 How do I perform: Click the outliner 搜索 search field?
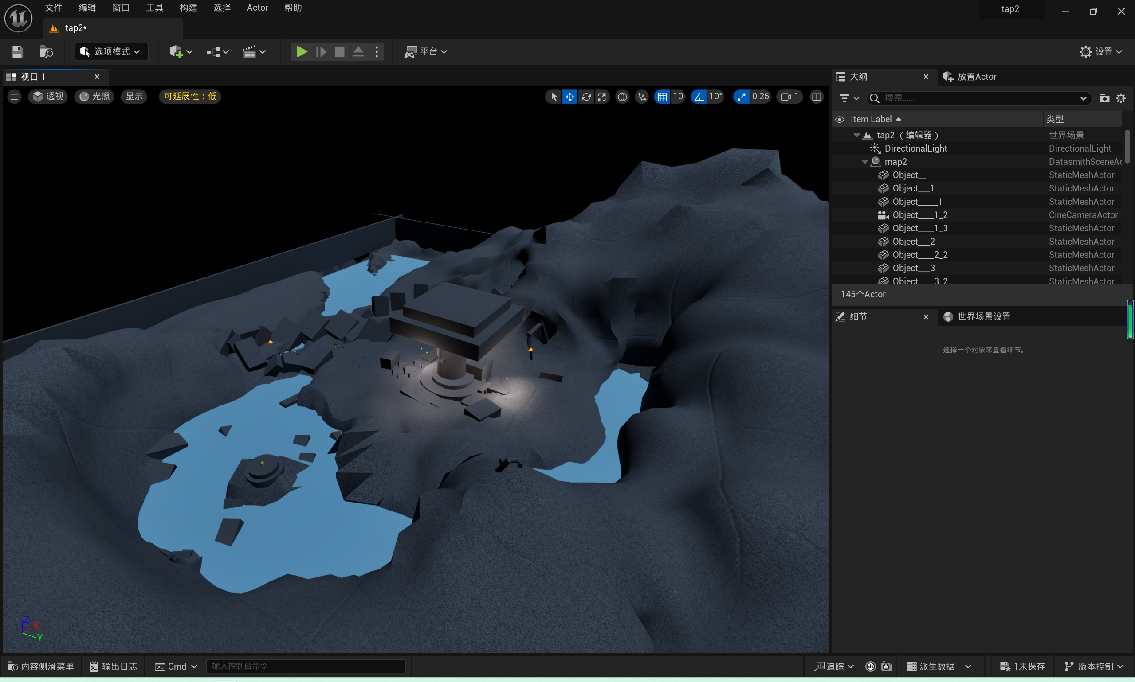978,98
